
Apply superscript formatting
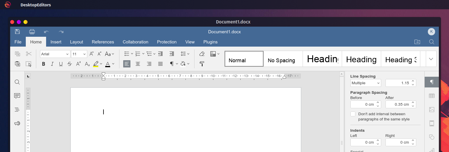(78, 64)
